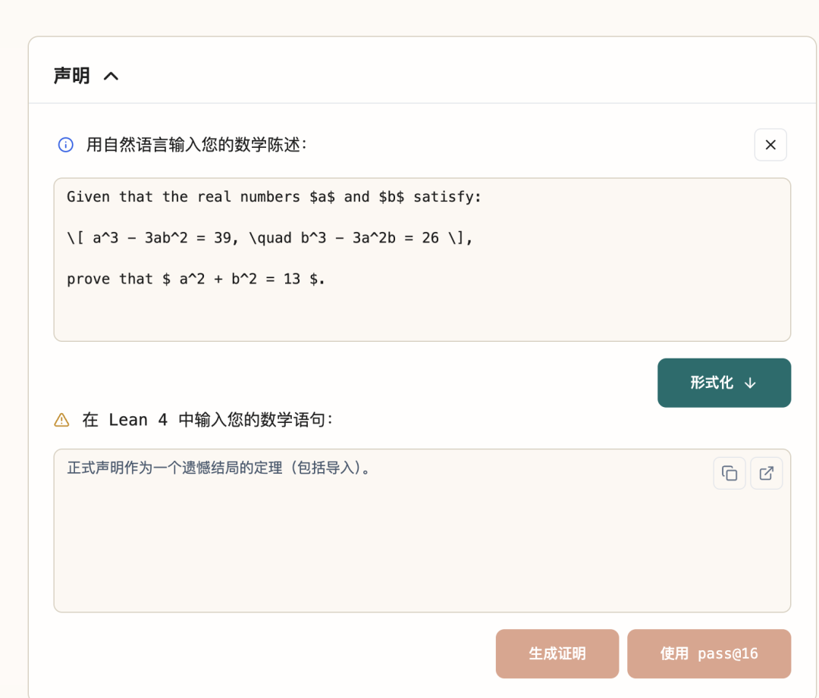This screenshot has height=698, width=819.
Task: Click the 生成证明 button
Action: 557,653
